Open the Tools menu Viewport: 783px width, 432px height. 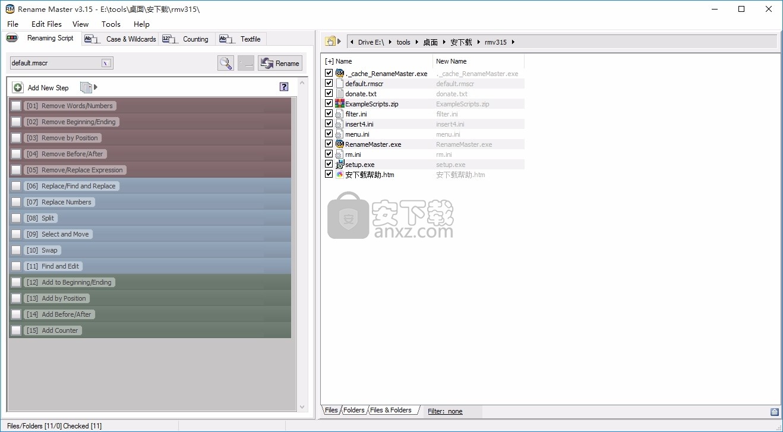110,24
